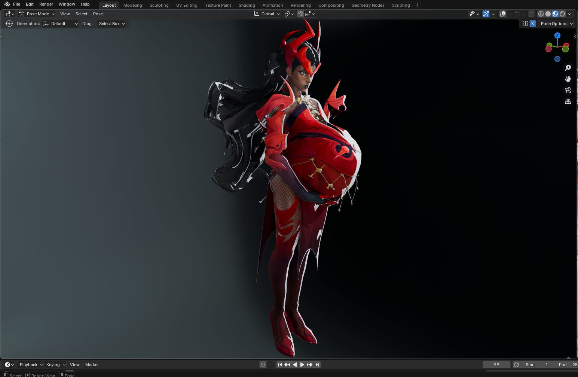This screenshot has width=578, height=377.
Task: Open the Global transform orientation dropdown
Action: [267, 14]
